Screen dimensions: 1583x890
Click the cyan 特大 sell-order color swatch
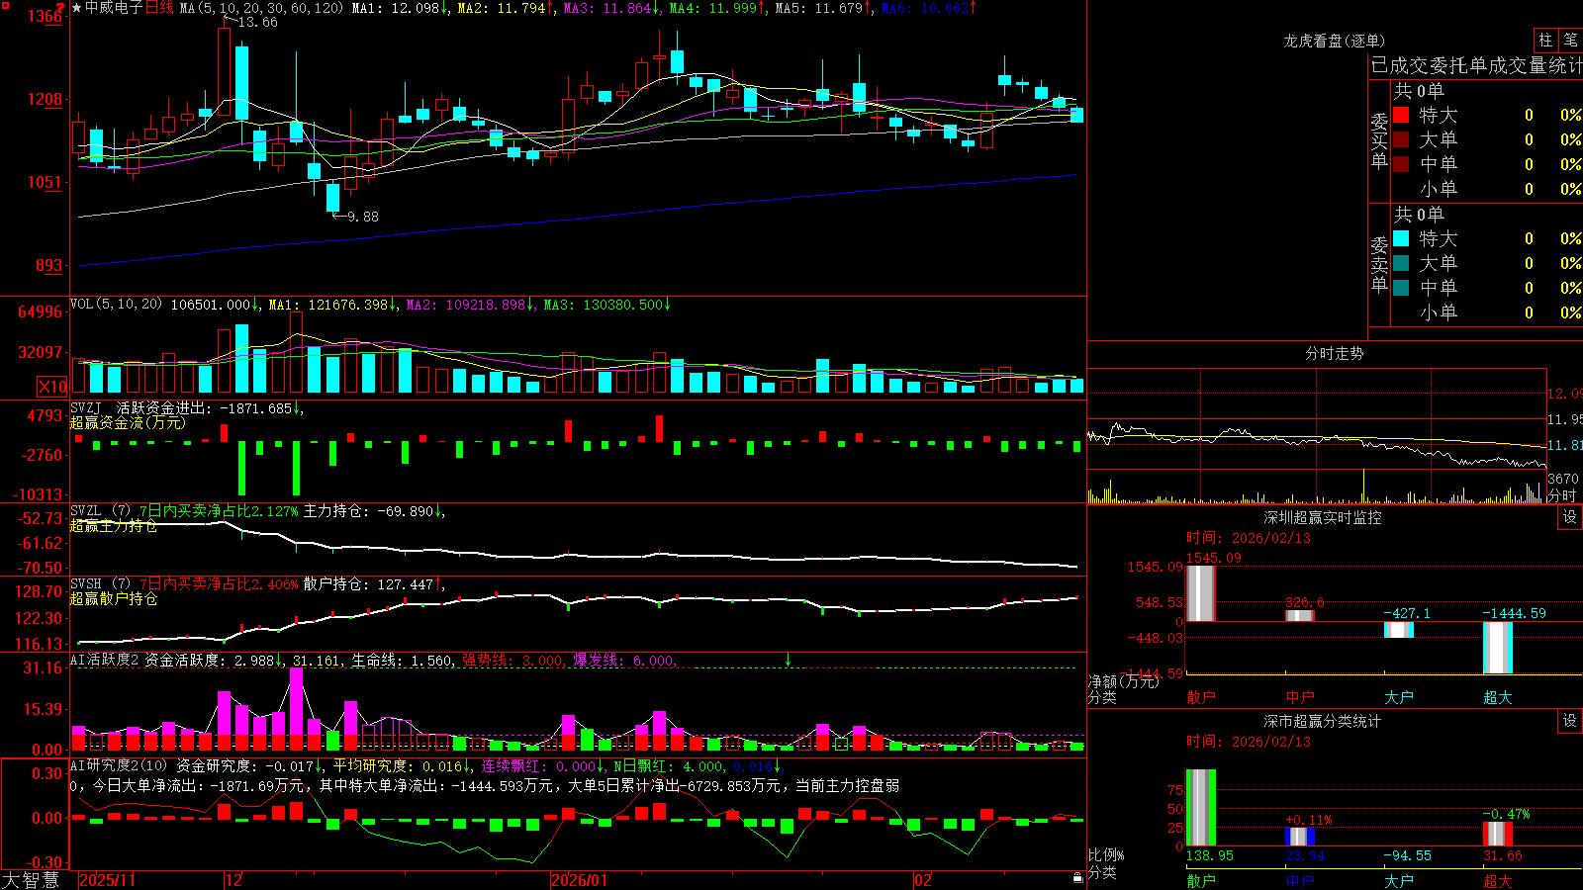(x=1401, y=238)
